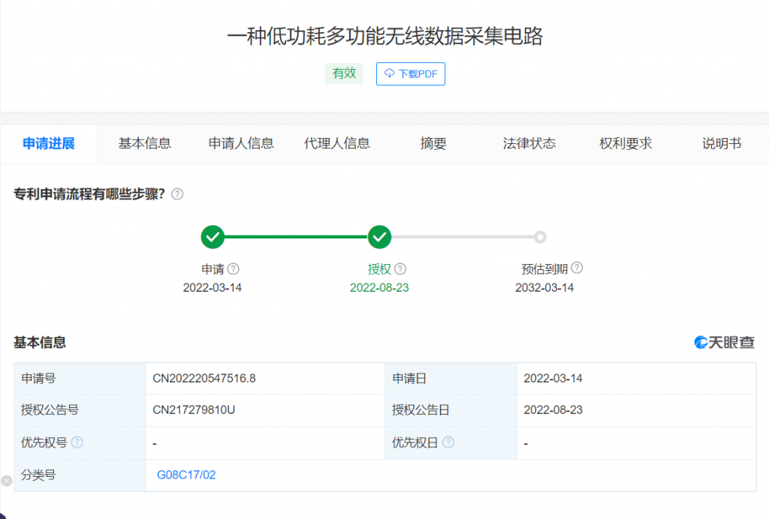Close the floating widget at bottom left
The height and width of the screenshot is (519, 769).
(x=6, y=481)
